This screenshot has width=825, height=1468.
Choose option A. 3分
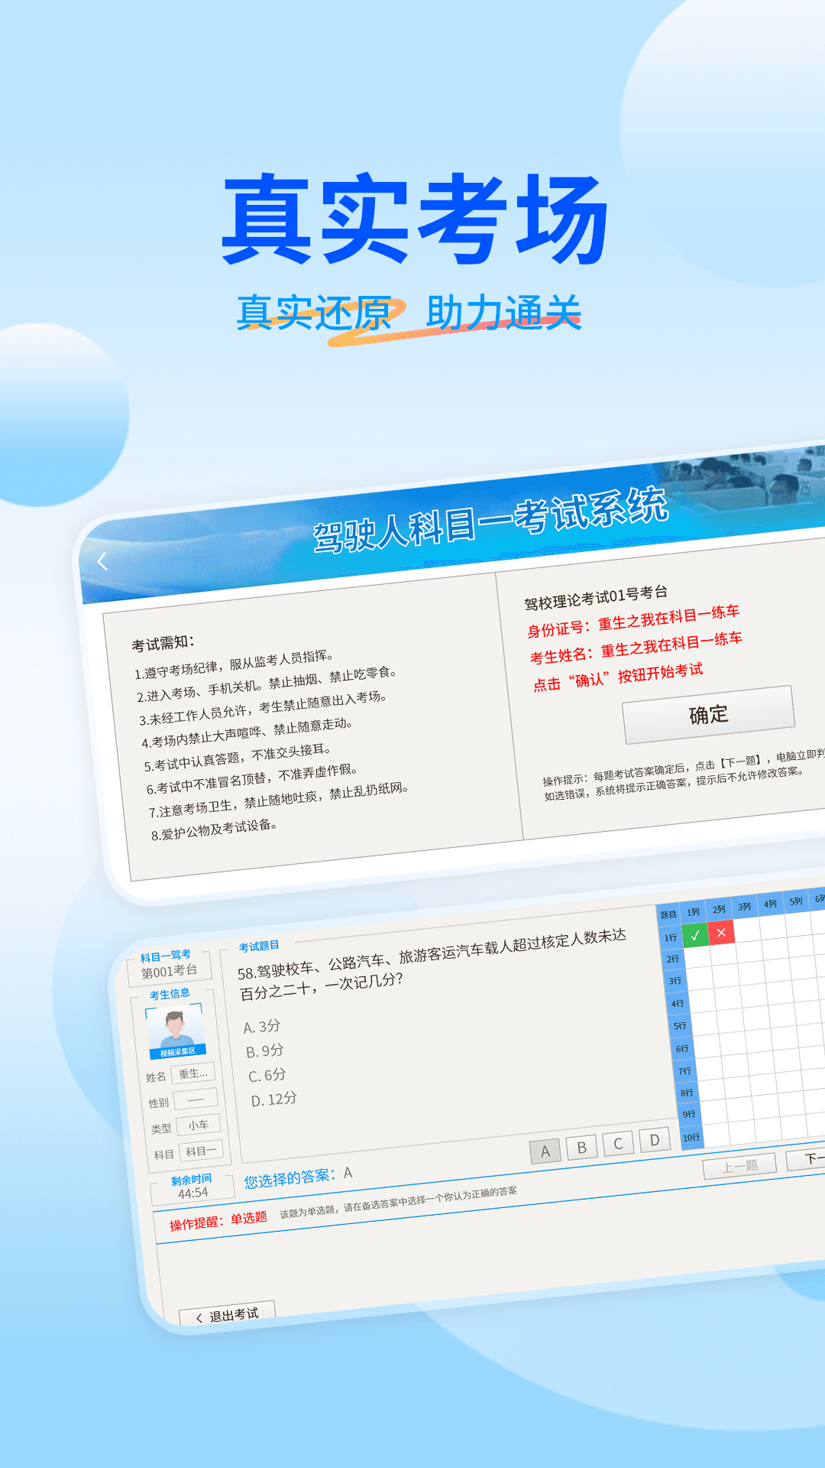click(x=262, y=1027)
